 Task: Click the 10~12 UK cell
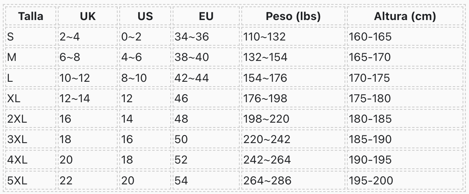[x=88, y=78]
